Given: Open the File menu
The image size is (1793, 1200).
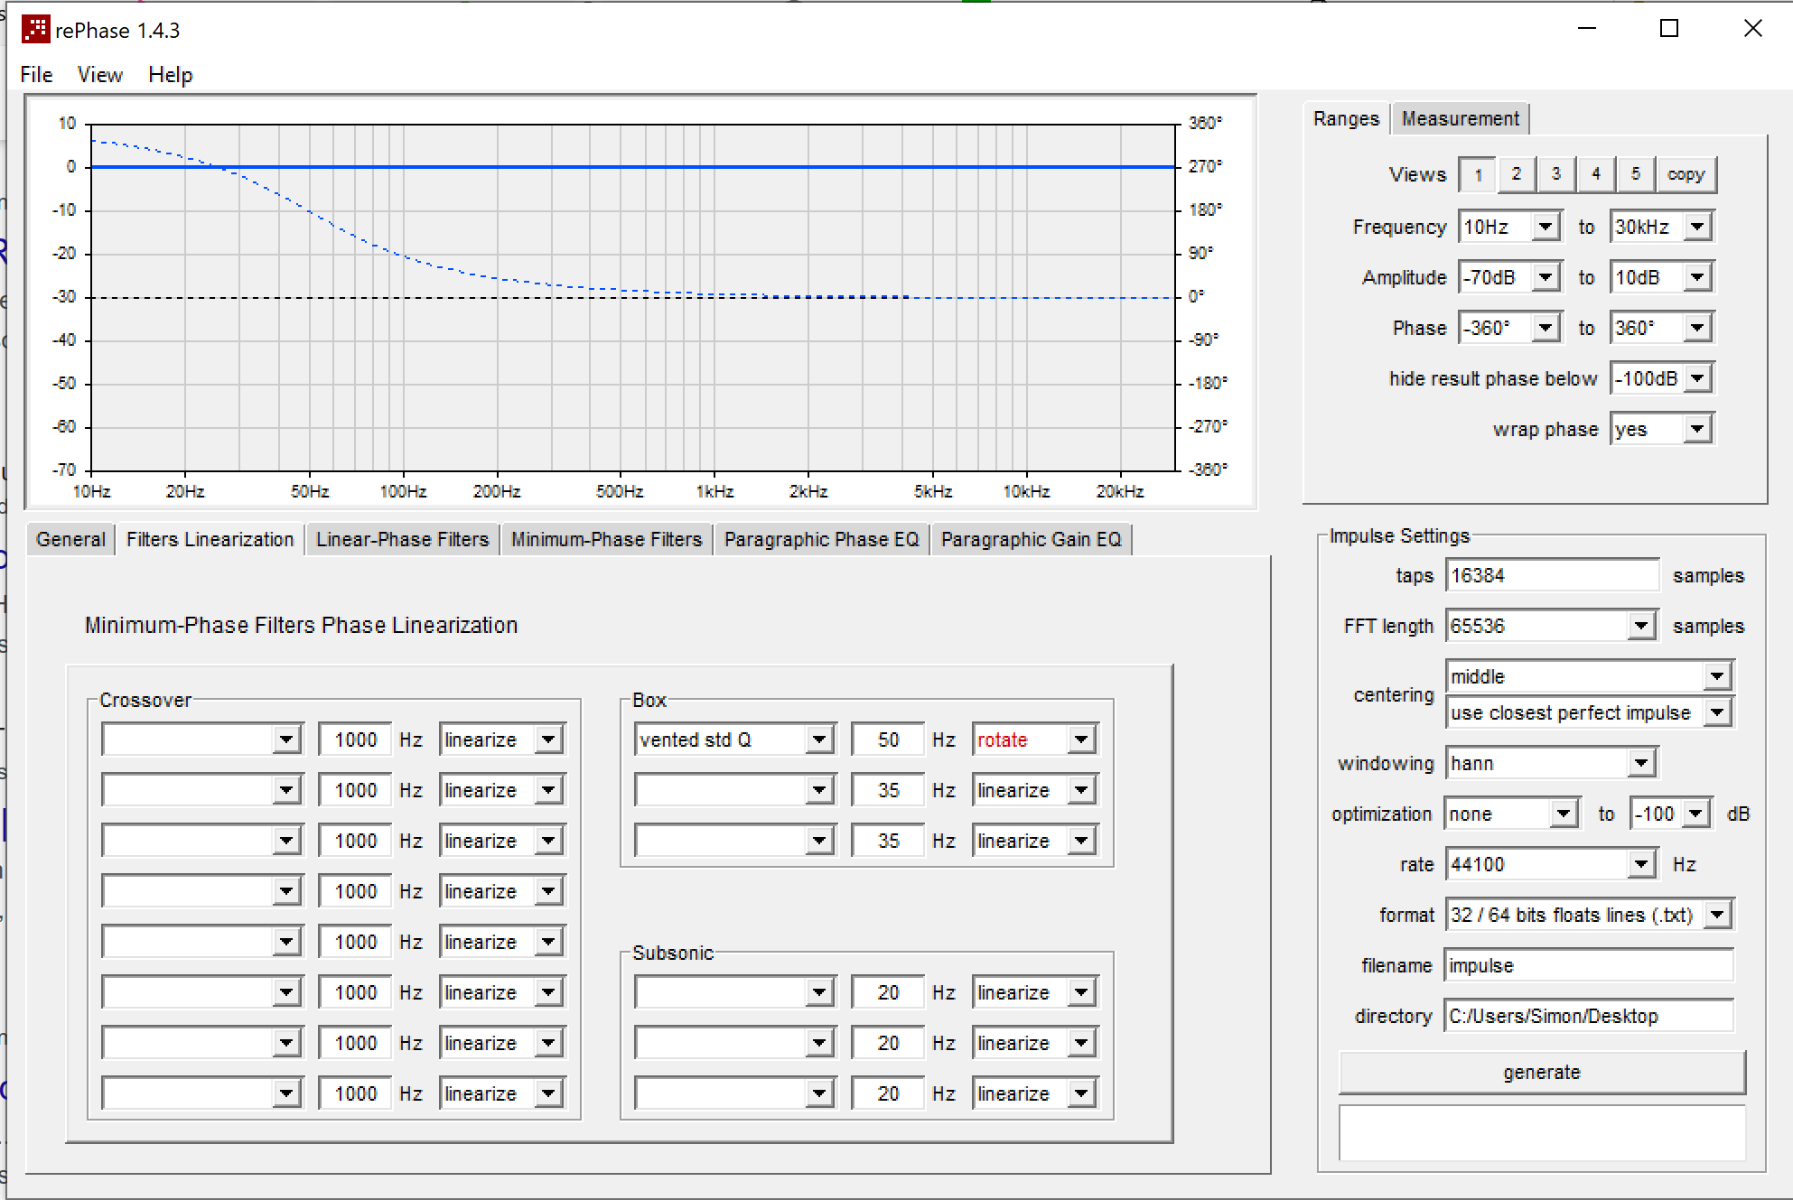Looking at the screenshot, I should point(36,75).
